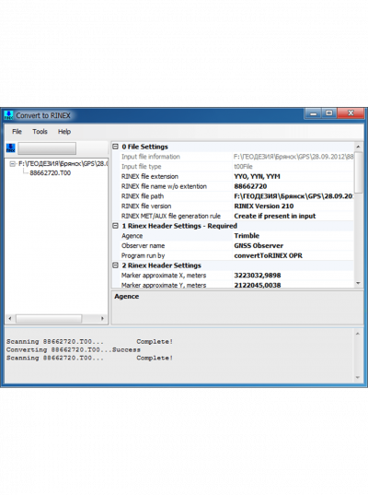Click the Input file information label
Screen dimensions: 368x495
tap(151, 157)
